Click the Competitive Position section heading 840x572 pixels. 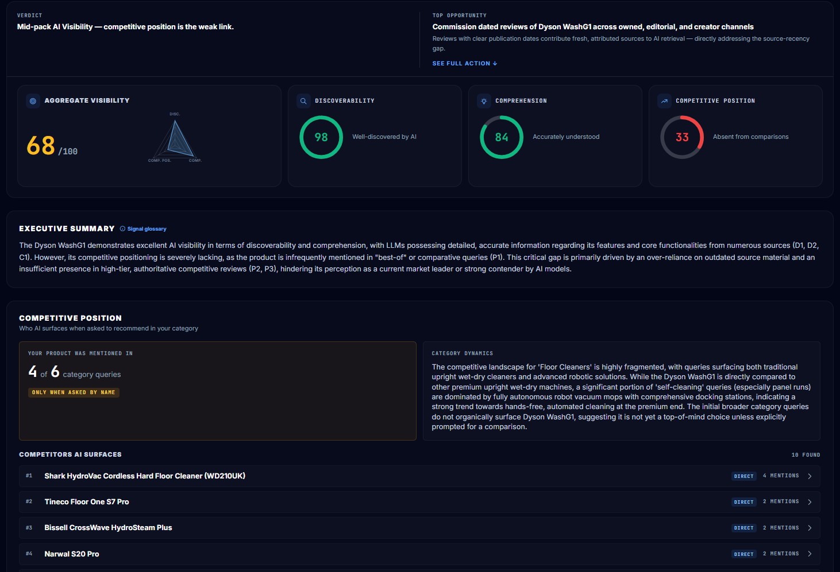pos(70,318)
